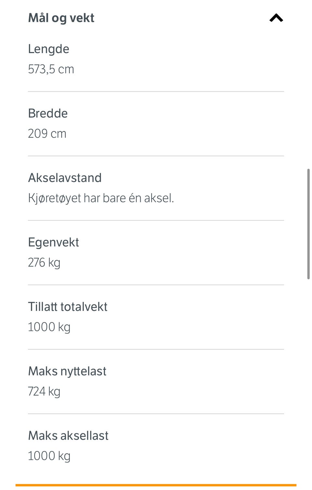Select the Akselavstand label
Viewport: 312px width, 490px height.
(x=65, y=178)
